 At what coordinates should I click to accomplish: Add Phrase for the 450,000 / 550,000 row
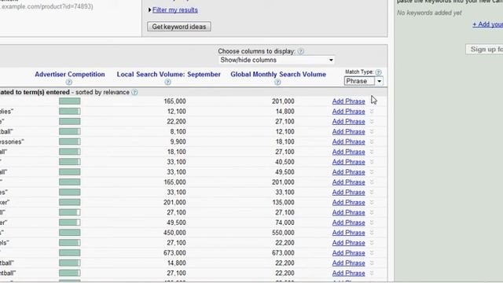click(x=349, y=233)
